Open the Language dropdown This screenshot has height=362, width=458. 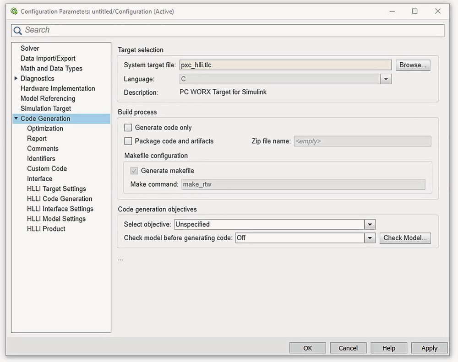[386, 79]
